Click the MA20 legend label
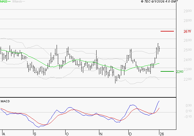Viewport: 194px width, 136px height. [4, 2]
